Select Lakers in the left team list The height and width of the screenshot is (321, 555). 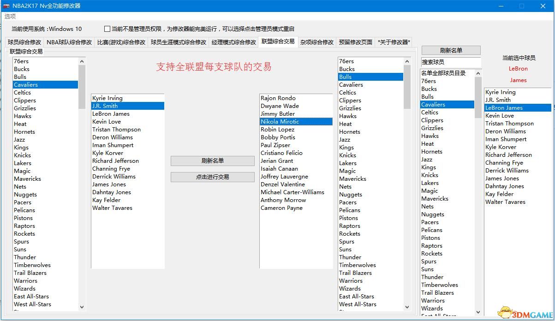(x=45, y=163)
